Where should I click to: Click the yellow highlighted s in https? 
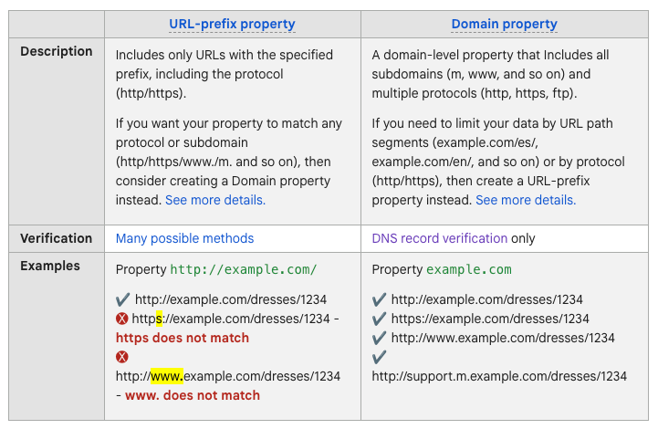click(x=159, y=319)
